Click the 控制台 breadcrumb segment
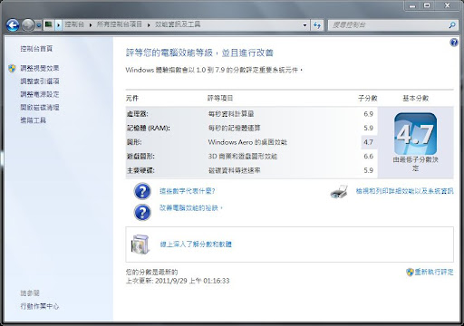Viewport: 464px width, 326px height. click(x=74, y=24)
